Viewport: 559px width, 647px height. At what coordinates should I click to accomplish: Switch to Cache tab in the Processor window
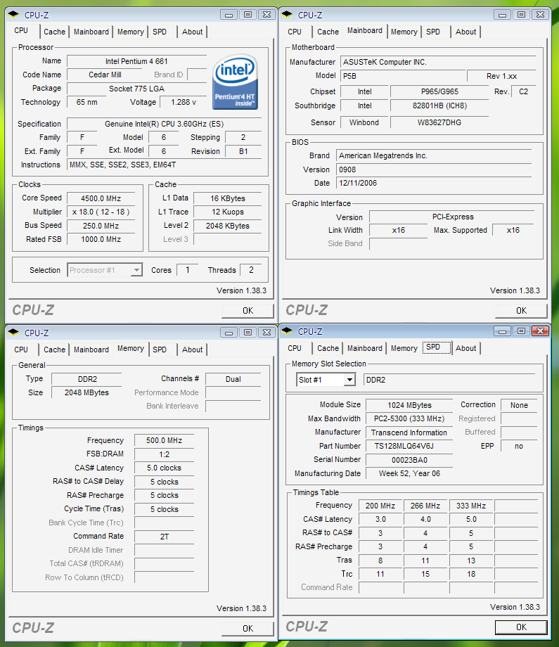pyautogui.click(x=54, y=32)
